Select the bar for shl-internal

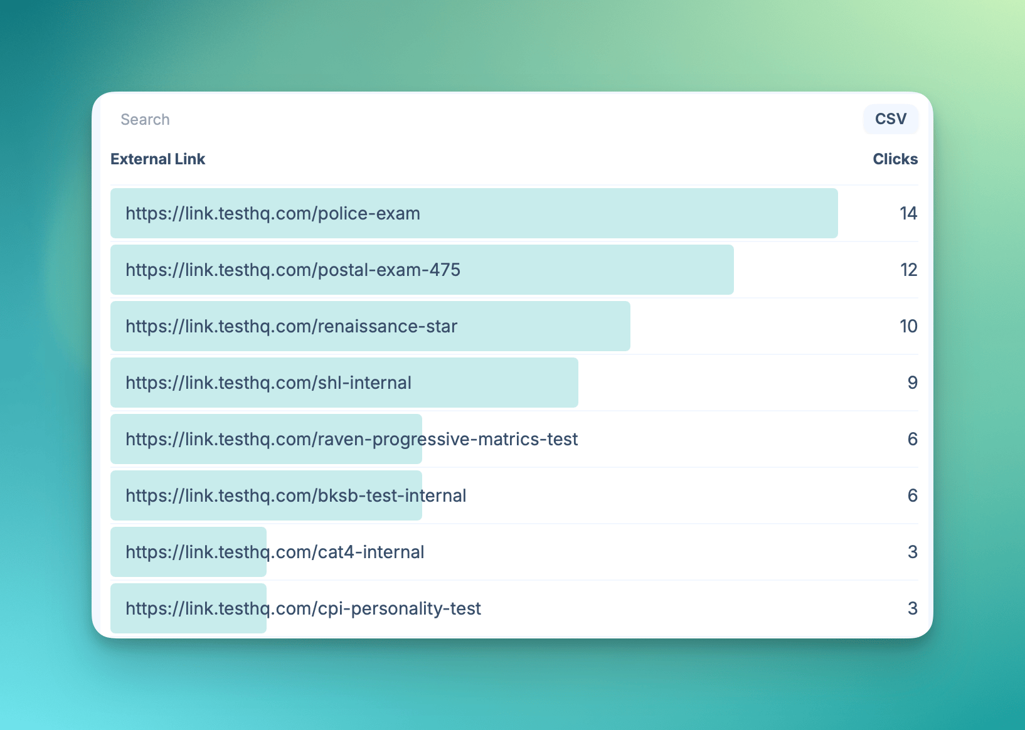(x=344, y=383)
